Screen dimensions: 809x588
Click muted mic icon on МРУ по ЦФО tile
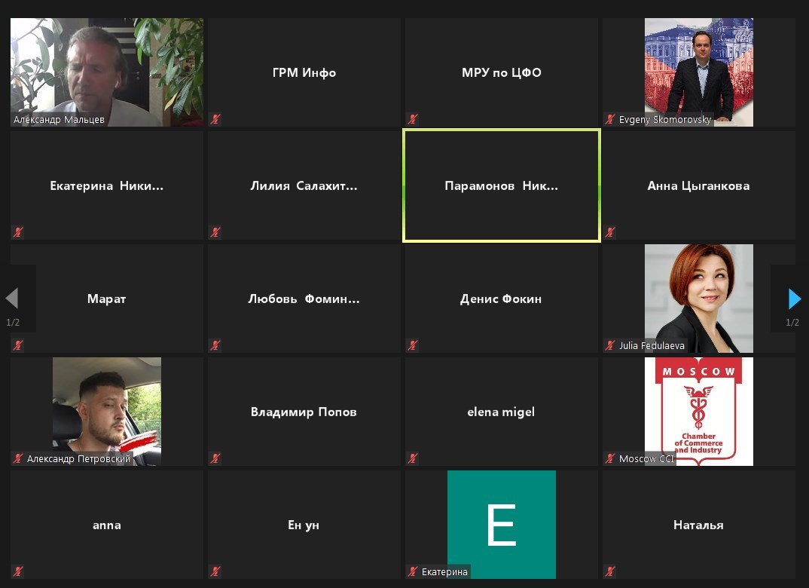point(413,119)
